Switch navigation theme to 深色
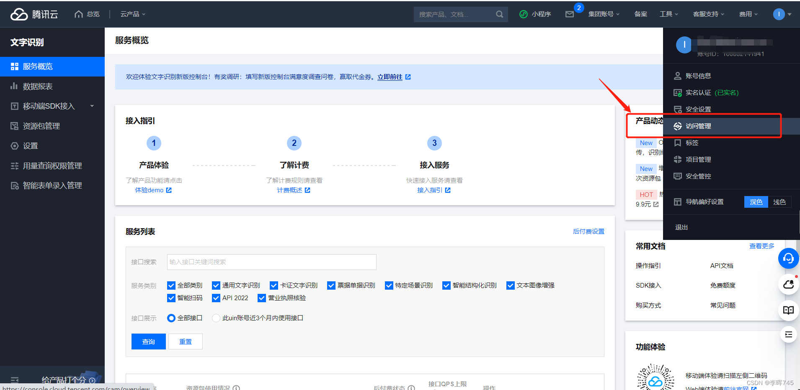Screen dimensions: 800x390 pos(756,202)
